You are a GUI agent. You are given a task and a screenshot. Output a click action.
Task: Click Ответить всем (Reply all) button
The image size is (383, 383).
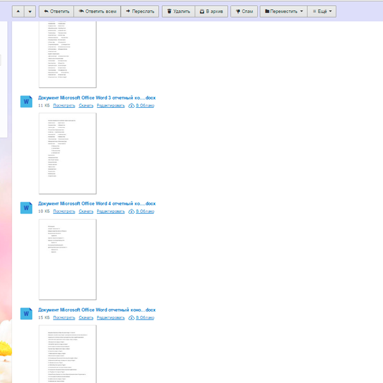[x=97, y=11]
